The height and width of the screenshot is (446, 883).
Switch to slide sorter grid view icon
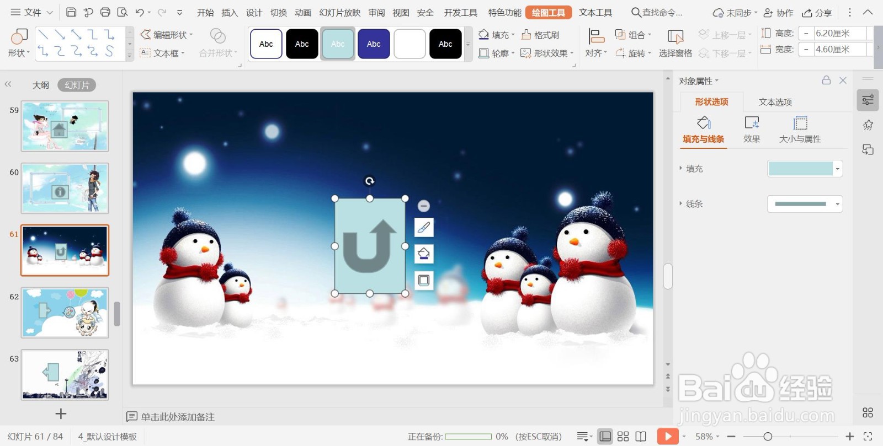pos(623,437)
